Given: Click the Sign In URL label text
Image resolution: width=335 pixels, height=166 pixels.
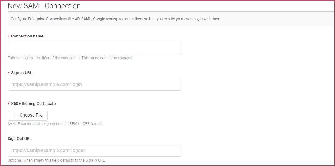Looking at the screenshot, I should point(21,72).
